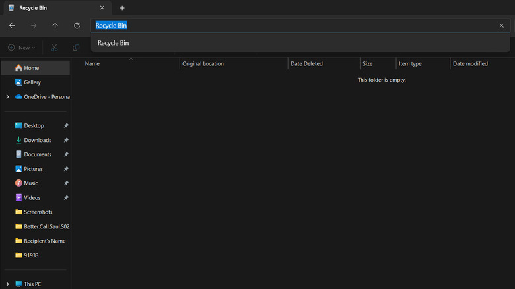This screenshot has width=515, height=289.
Task: Select the Recycle Bin tab
Action: pyautogui.click(x=53, y=8)
